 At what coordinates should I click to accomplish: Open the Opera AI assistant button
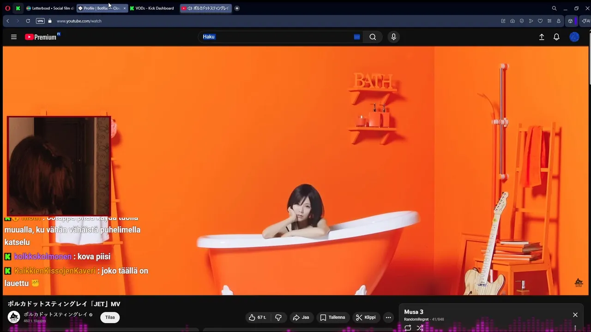(586, 21)
